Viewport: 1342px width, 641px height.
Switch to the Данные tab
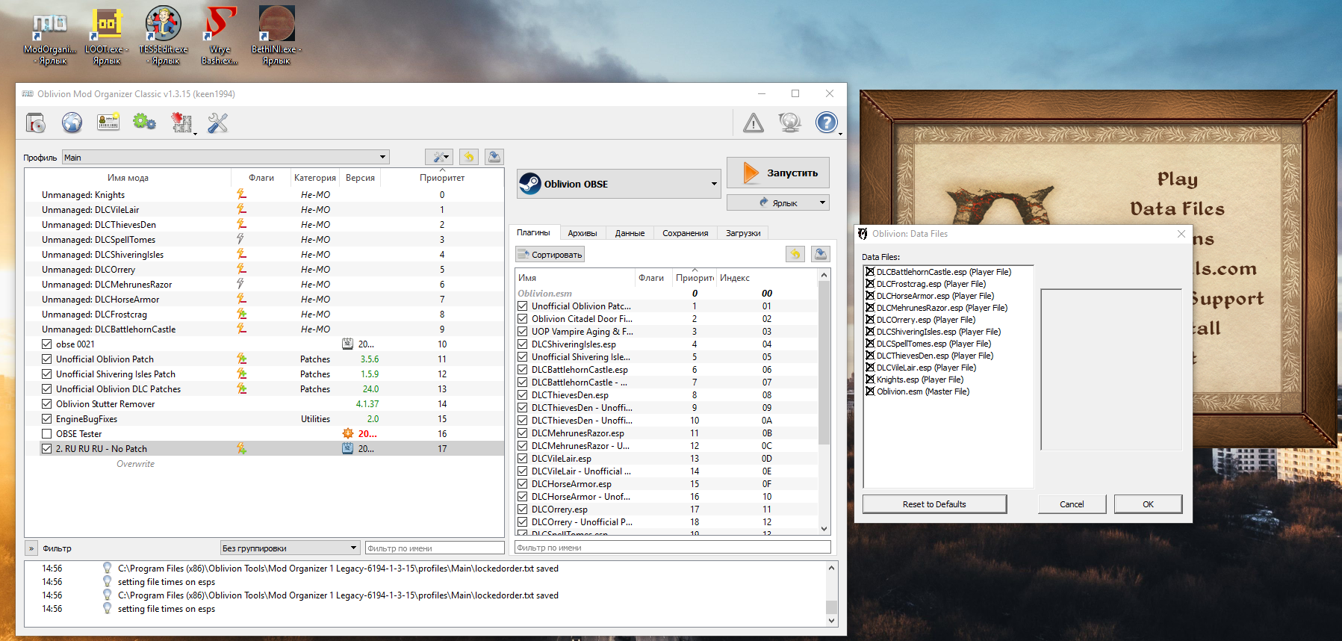click(630, 233)
